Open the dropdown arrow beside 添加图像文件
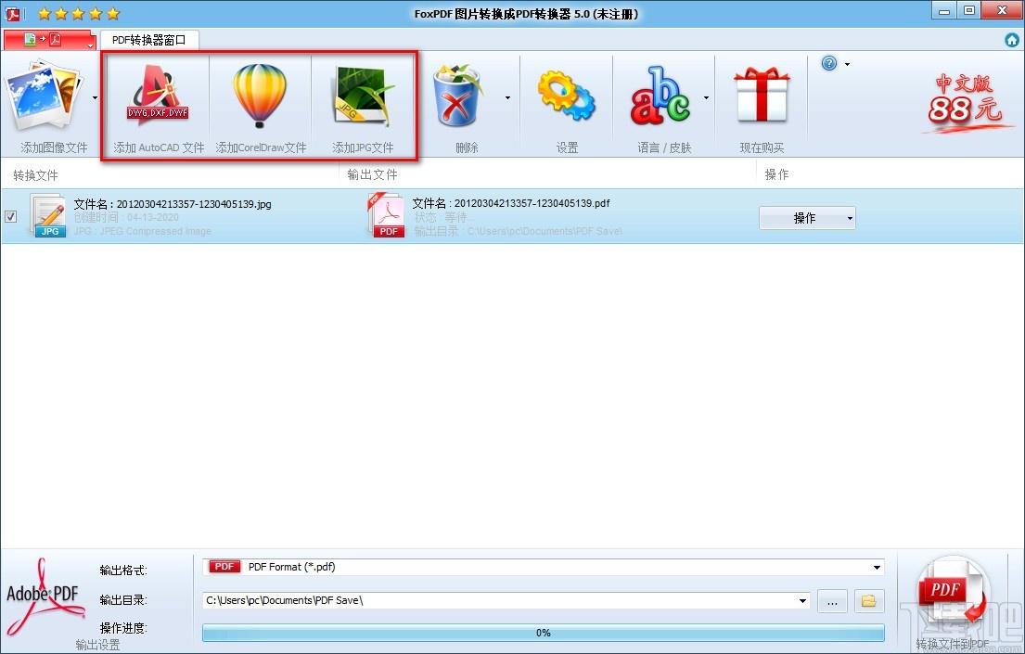This screenshot has height=654, width=1025. point(95,98)
